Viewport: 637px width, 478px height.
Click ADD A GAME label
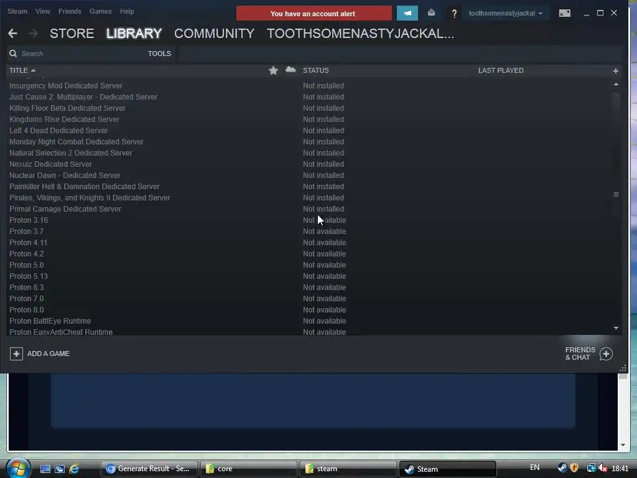pyautogui.click(x=49, y=354)
